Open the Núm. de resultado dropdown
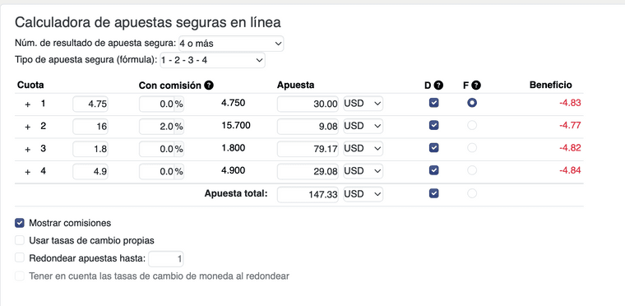This screenshot has height=306, width=625. click(231, 44)
